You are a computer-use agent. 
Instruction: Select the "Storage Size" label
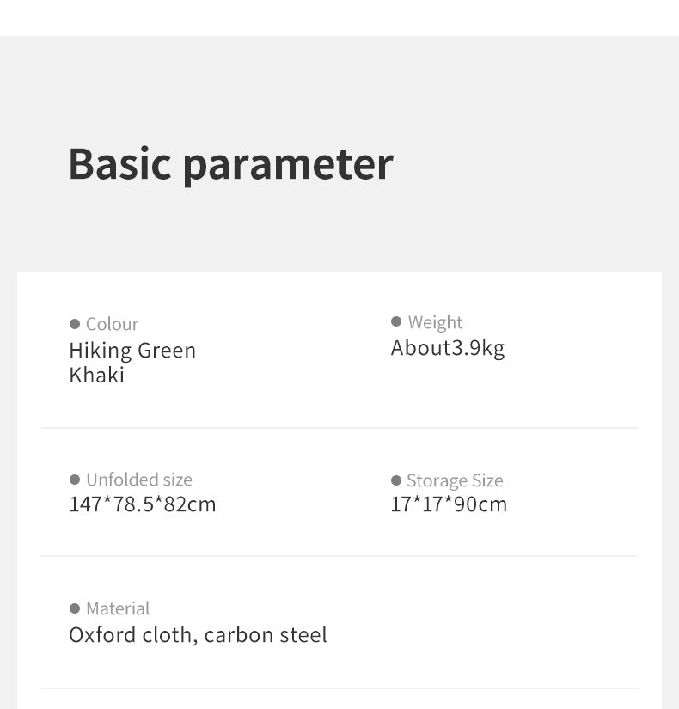[455, 480]
